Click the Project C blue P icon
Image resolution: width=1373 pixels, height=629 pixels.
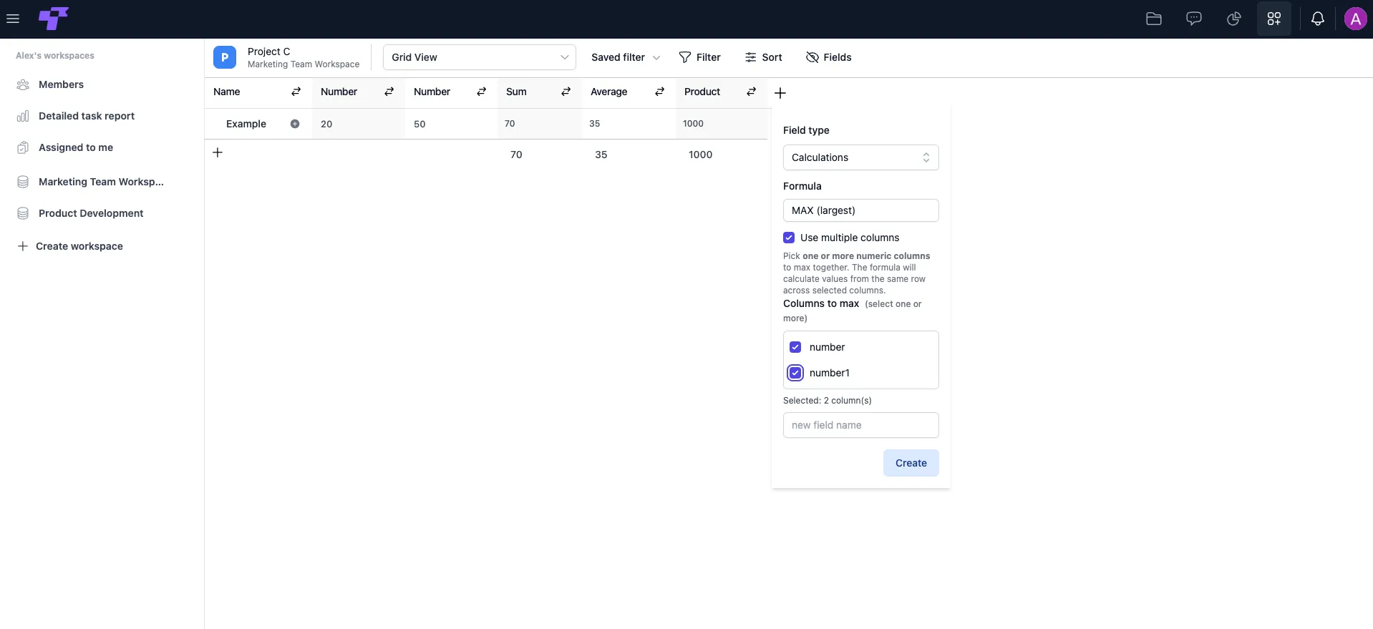tap(225, 57)
